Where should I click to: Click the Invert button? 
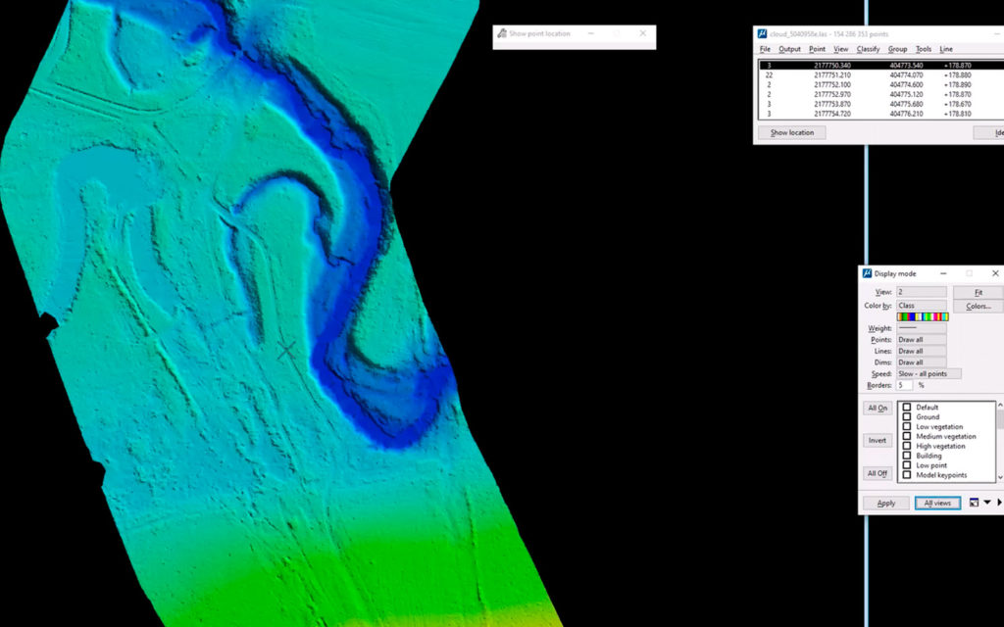878,440
